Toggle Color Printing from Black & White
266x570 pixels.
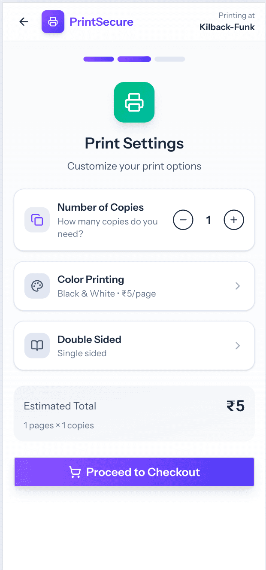tap(134, 286)
